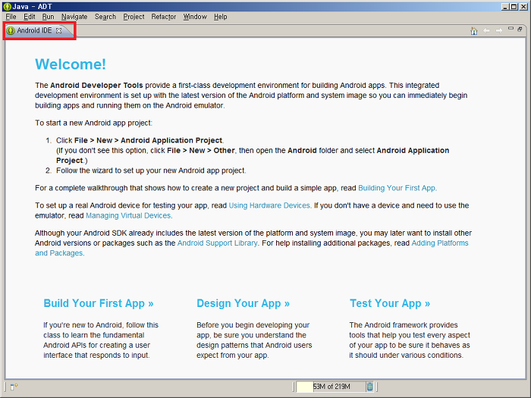531x398 pixels.
Task: Click the Android IDE tab icon
Action: (11, 30)
